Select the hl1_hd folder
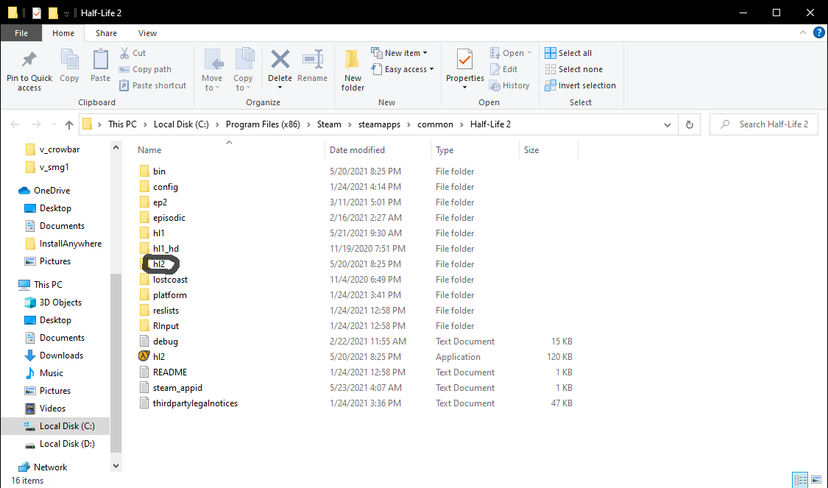This screenshot has height=488, width=828. pos(166,249)
